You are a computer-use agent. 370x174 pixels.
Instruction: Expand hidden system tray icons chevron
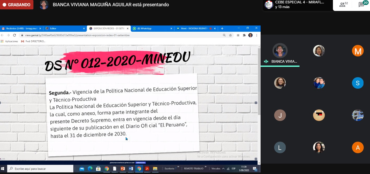click(223, 169)
